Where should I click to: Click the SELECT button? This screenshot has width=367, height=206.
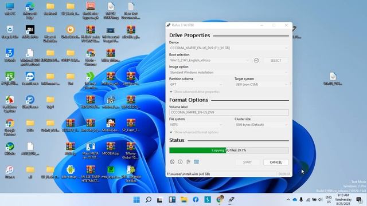(276, 61)
